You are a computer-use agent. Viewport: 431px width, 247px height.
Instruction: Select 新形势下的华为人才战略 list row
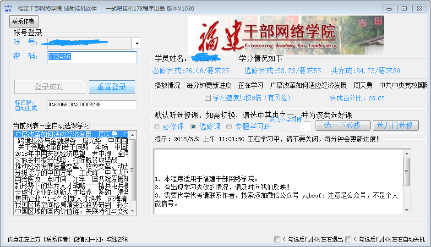tap(71, 186)
